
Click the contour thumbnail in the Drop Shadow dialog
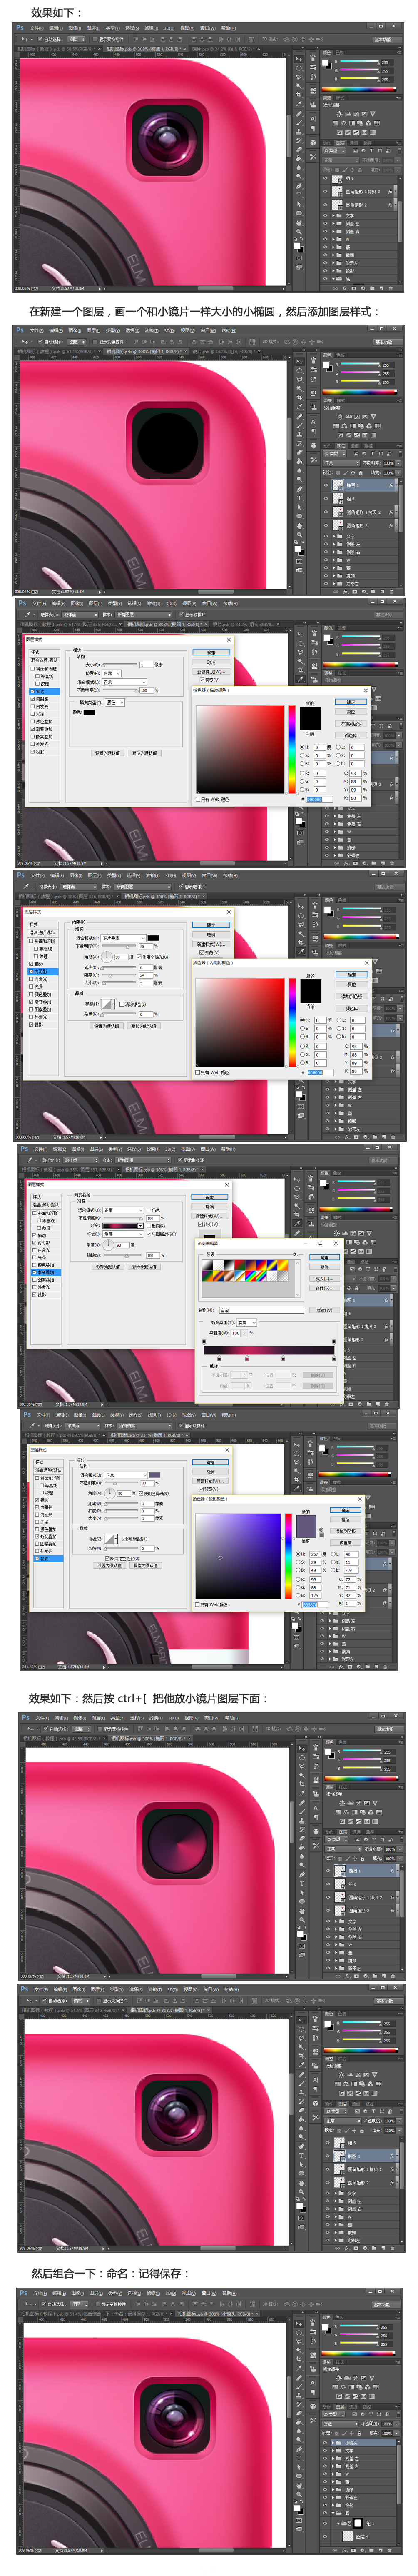110,1538
